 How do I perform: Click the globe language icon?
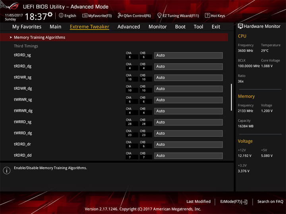coord(61,15)
